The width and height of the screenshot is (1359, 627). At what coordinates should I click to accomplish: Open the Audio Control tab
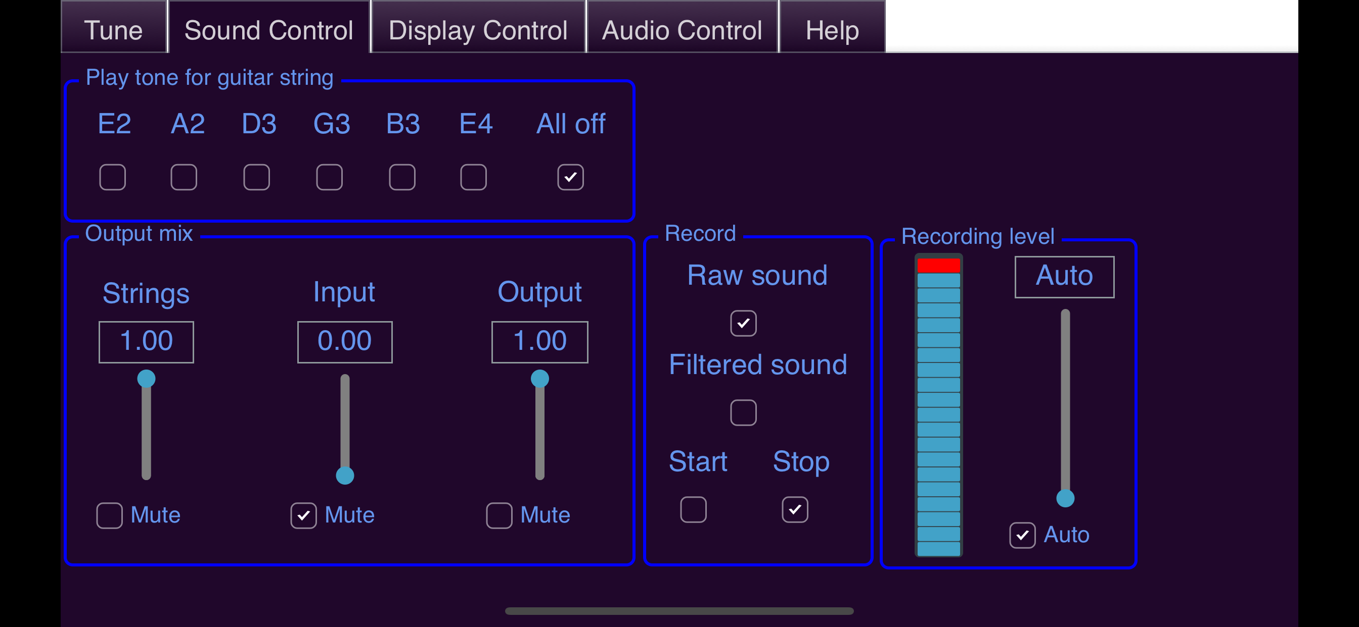[x=682, y=27]
